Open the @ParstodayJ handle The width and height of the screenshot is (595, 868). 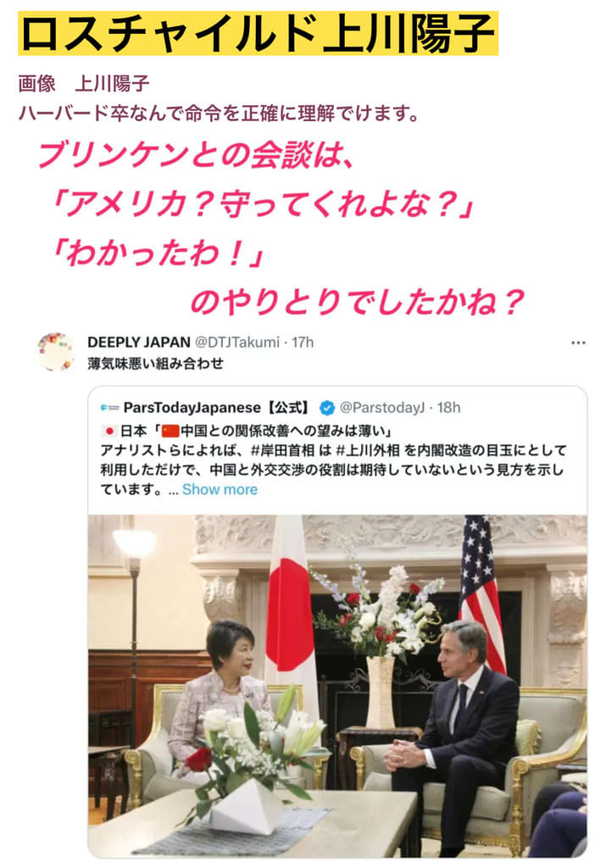[382, 408]
